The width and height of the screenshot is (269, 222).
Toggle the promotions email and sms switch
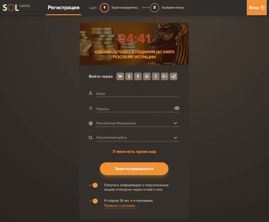[94, 185]
